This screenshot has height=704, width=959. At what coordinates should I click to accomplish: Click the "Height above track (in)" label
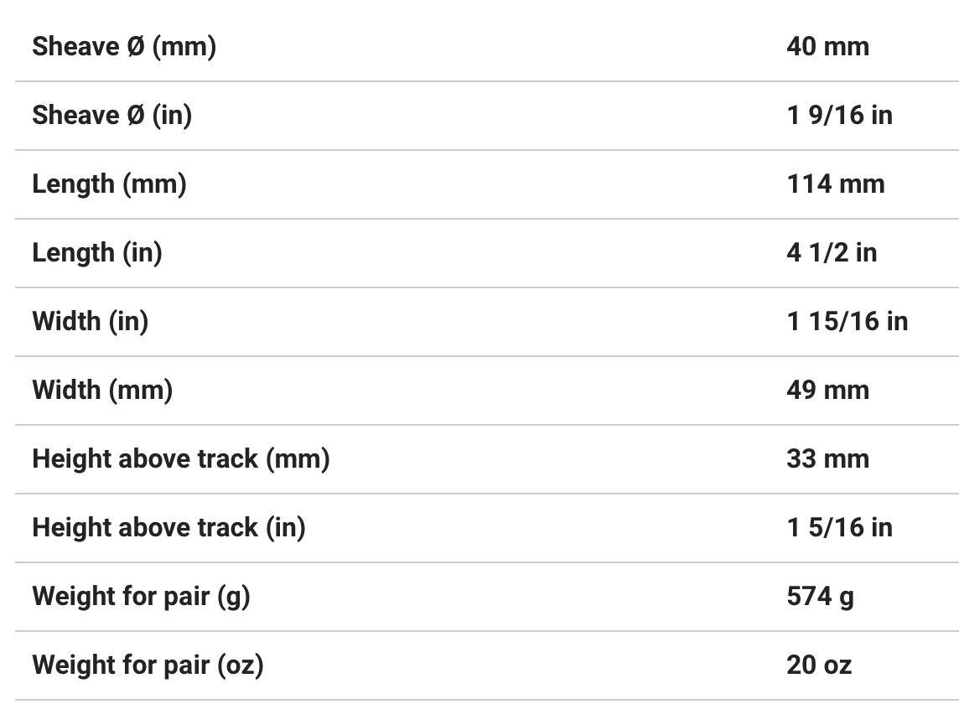click(168, 528)
